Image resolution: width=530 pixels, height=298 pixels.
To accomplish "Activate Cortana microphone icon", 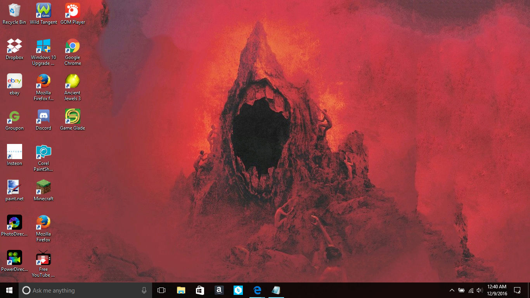I will pos(144,290).
